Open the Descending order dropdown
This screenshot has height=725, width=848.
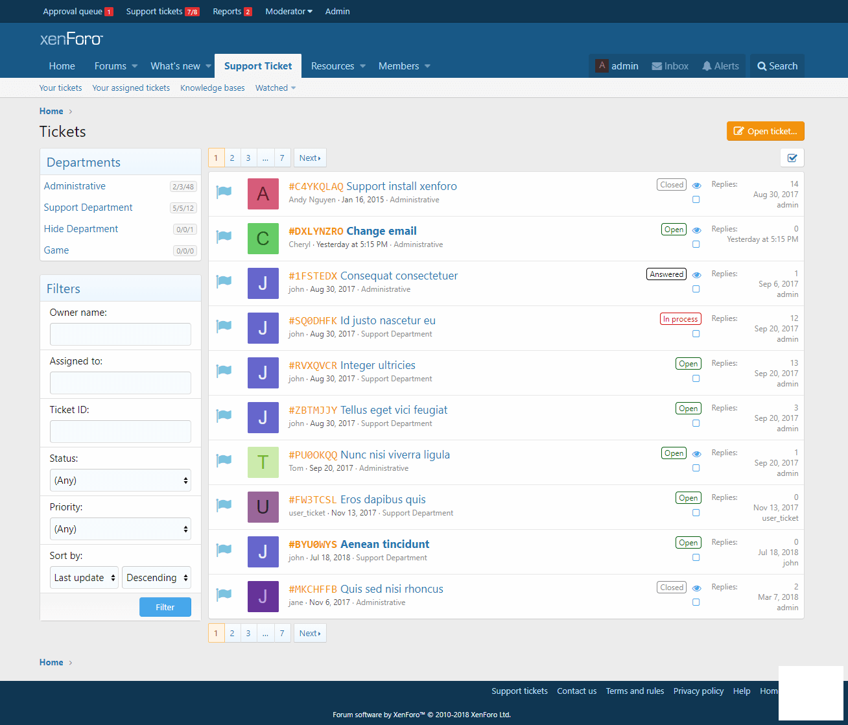(157, 578)
